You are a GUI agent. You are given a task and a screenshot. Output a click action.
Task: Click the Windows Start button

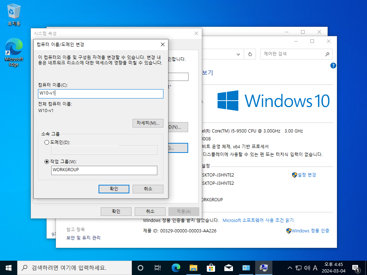[9, 268]
